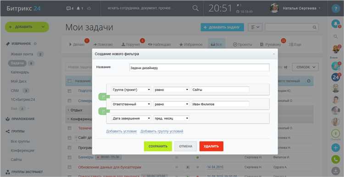Screen dimensions: 344x177
Task: Close the Создание нового фильтра dialog
Action: 273,54
